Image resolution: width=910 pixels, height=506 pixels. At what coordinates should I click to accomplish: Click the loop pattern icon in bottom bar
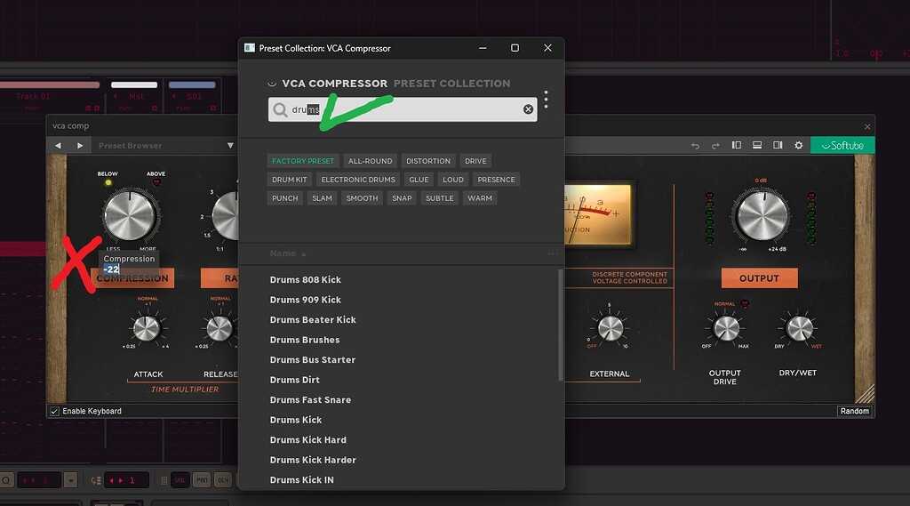(96, 480)
